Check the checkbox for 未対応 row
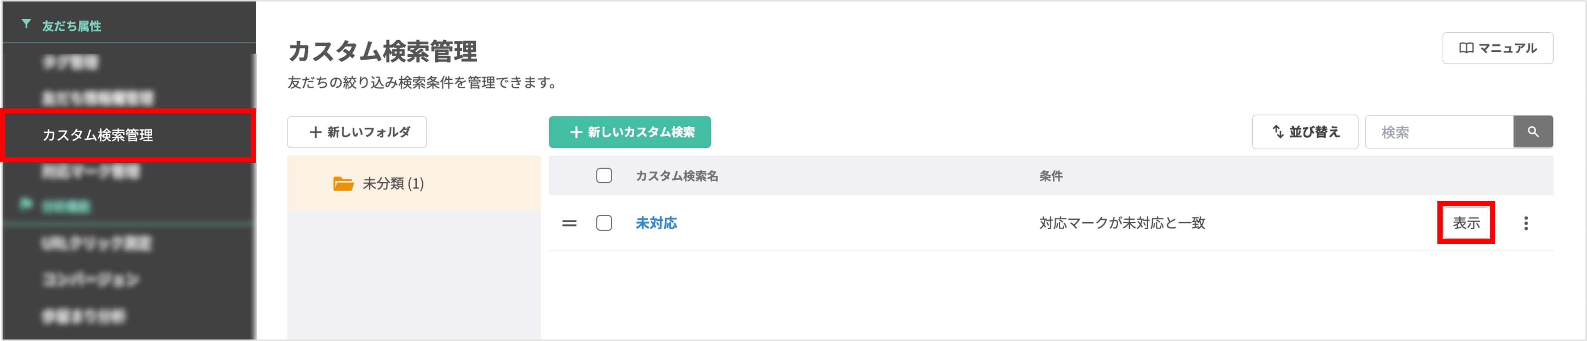This screenshot has width=1587, height=341. 604,224
